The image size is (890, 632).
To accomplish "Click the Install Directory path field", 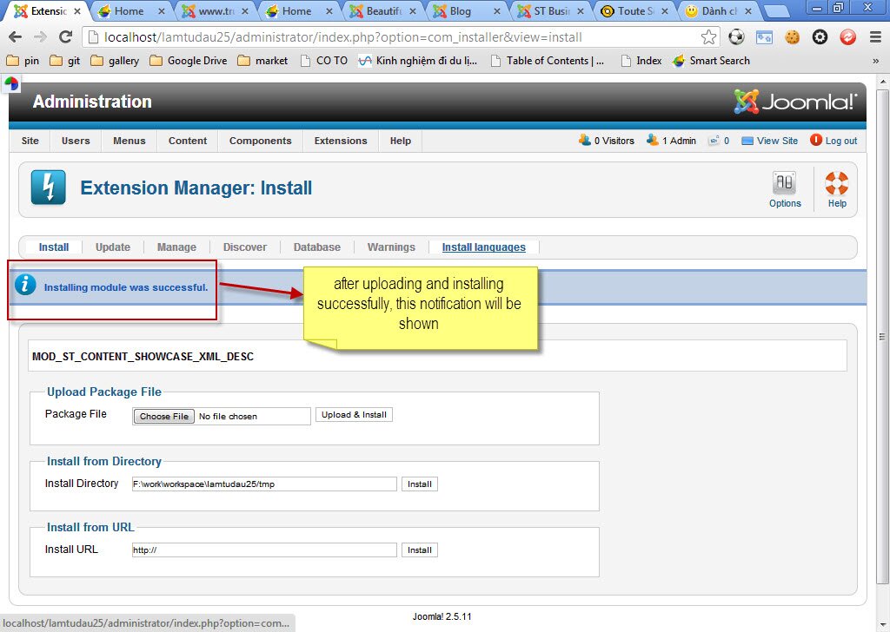I will click(x=263, y=484).
